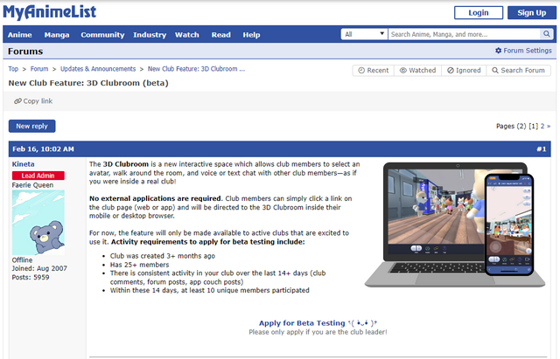Open the Anime menu
Viewport: 560px width, 359px height.
(19, 35)
